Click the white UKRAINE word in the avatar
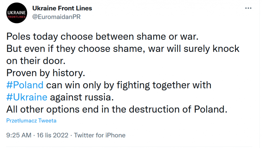The width and height of the screenshot is (262, 148). (16, 12)
